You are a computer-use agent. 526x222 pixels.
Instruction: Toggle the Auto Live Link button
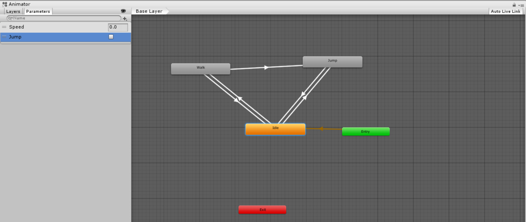pyautogui.click(x=505, y=11)
